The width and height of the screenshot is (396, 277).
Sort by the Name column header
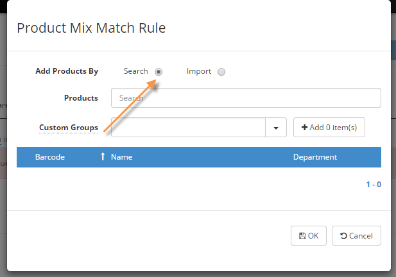click(121, 157)
